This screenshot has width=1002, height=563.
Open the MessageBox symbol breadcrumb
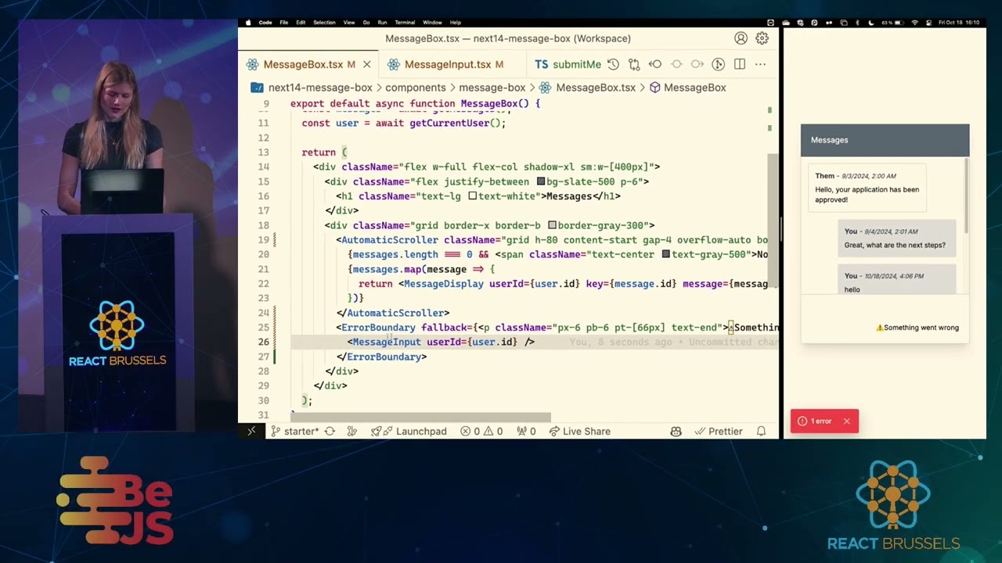click(695, 88)
